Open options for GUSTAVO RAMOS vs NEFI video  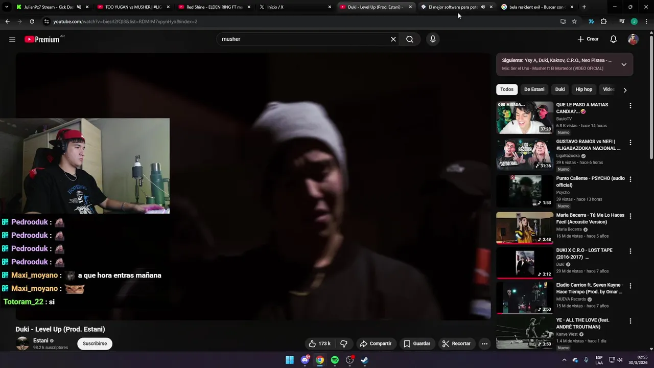click(x=630, y=143)
